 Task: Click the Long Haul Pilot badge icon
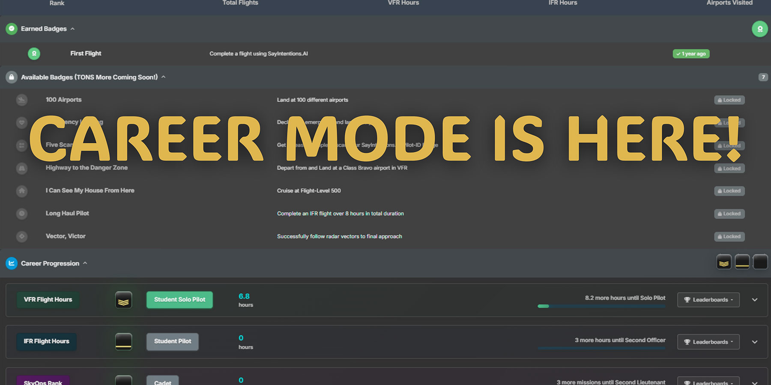[21, 213]
